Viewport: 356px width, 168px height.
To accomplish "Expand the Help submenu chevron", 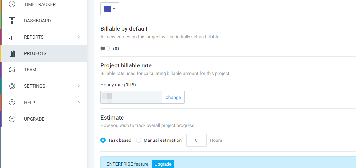I will [79, 103].
